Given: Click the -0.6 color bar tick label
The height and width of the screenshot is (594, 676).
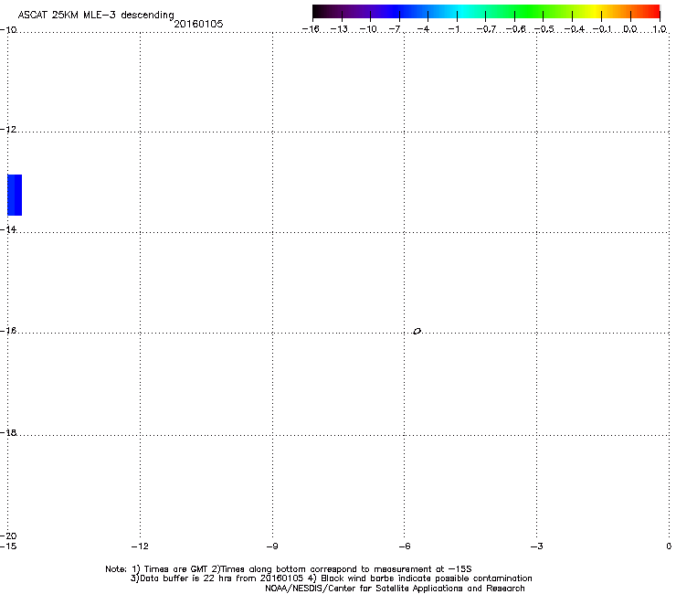Looking at the screenshot, I should click(x=515, y=29).
